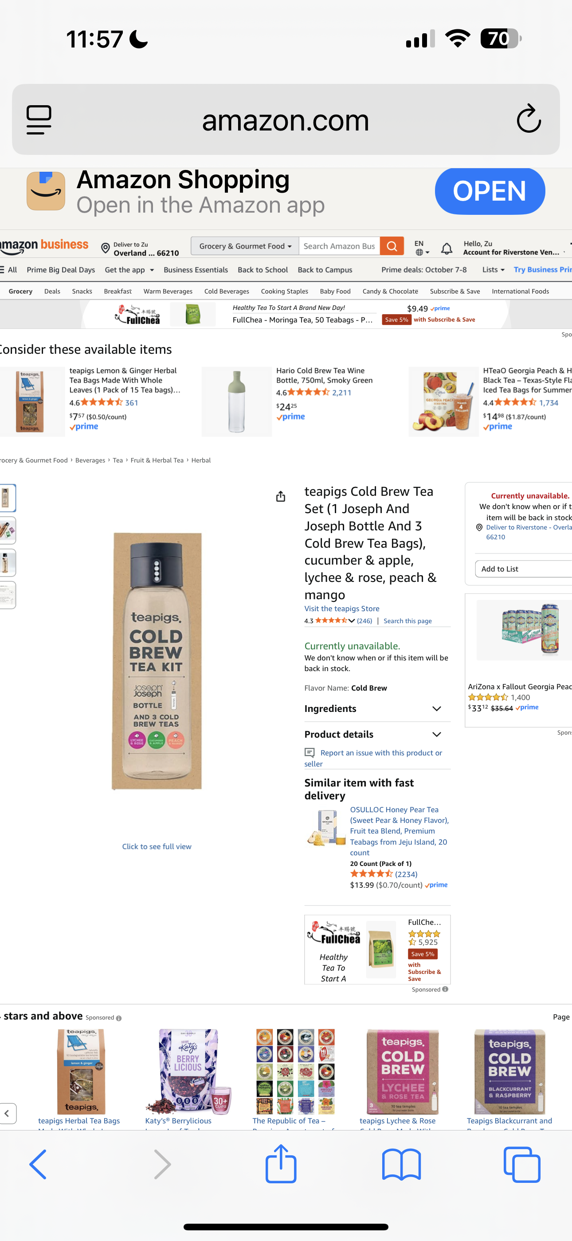Click Add to List button
Screen dimensions: 572x1241
522,569
